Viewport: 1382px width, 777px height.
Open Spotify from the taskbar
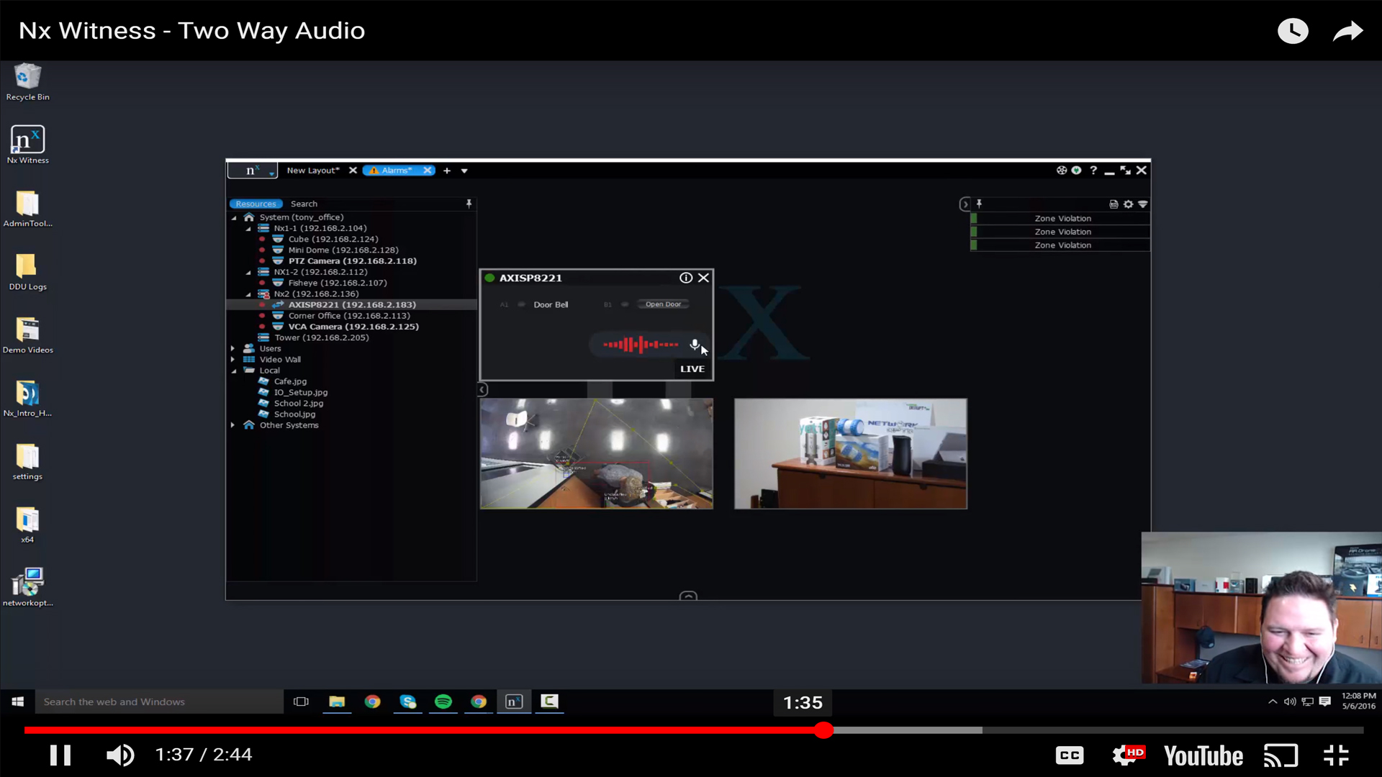click(443, 701)
